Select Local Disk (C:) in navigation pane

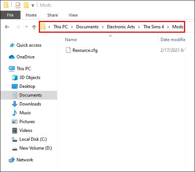coord(33,139)
